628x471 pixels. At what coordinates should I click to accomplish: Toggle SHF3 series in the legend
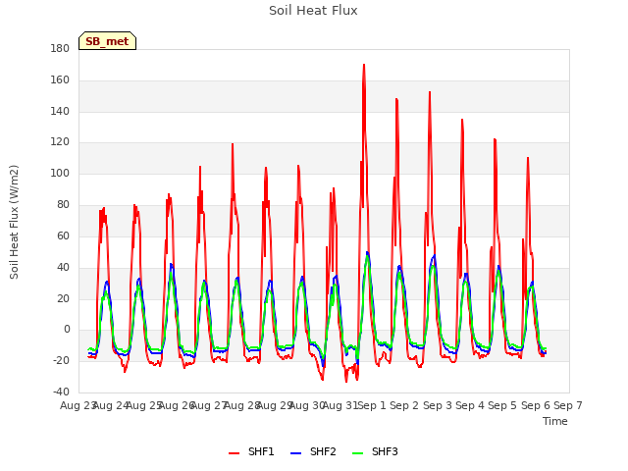click(375, 451)
